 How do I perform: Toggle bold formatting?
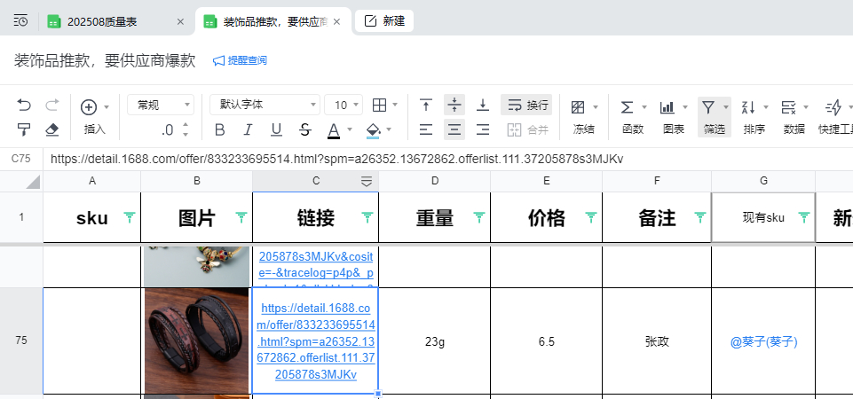click(x=219, y=129)
